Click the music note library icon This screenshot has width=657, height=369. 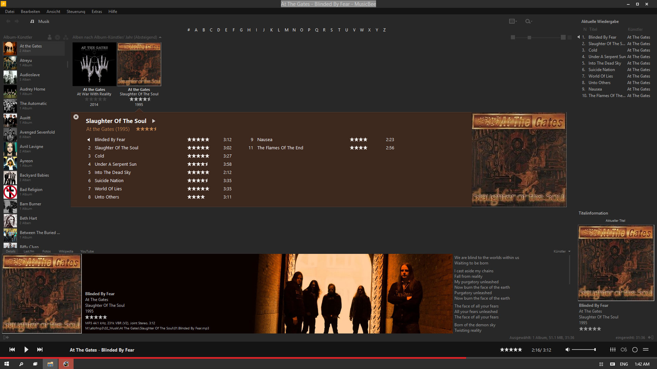(x=32, y=21)
